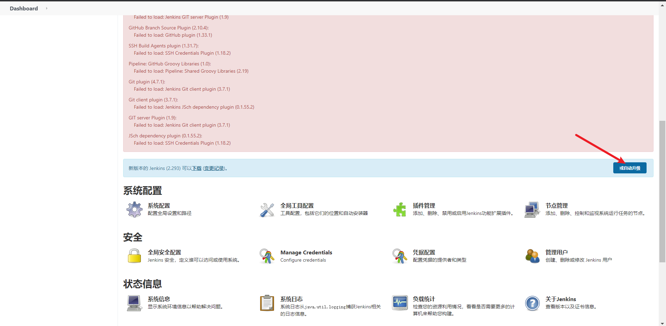
Task: Click description '查看版本以及证书信息。'
Action: click(x=572, y=307)
